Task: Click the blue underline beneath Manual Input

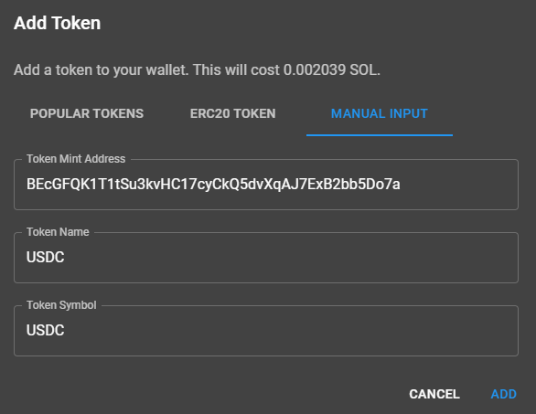Action: pyautogui.click(x=380, y=135)
